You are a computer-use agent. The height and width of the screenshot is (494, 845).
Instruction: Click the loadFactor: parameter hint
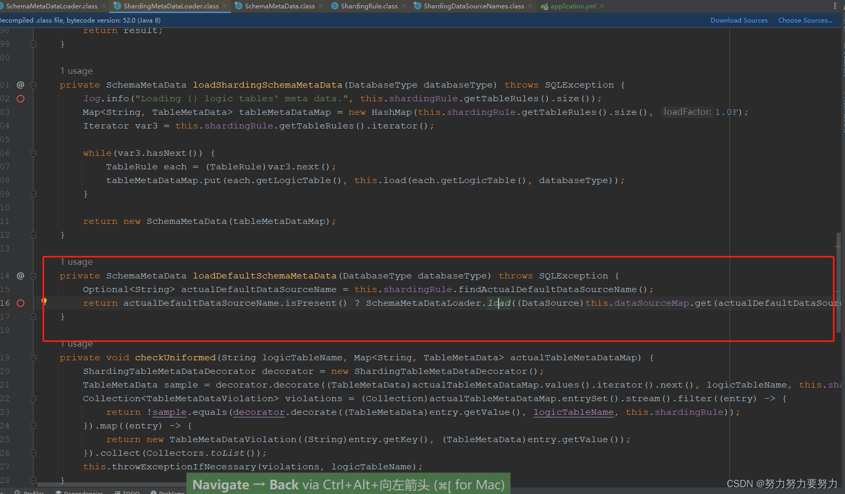click(687, 112)
